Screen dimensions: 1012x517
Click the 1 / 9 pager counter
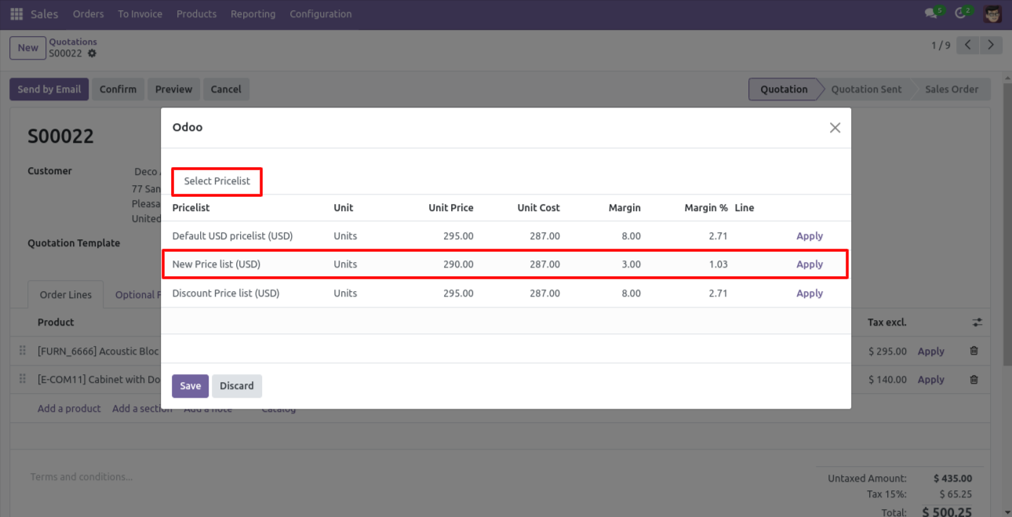point(941,46)
